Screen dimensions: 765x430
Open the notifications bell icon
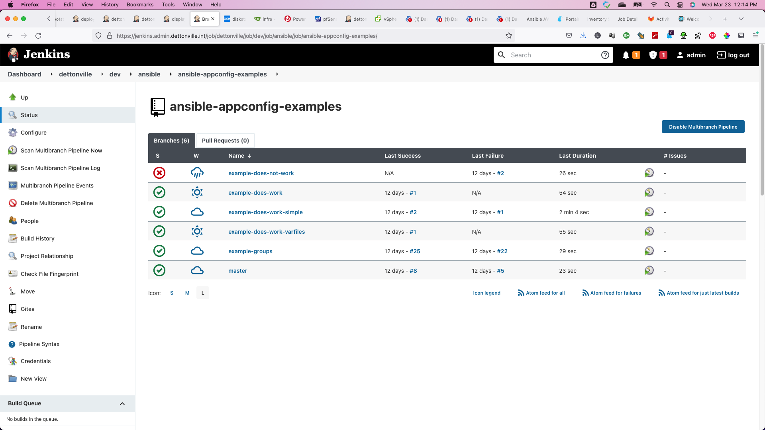click(626, 55)
